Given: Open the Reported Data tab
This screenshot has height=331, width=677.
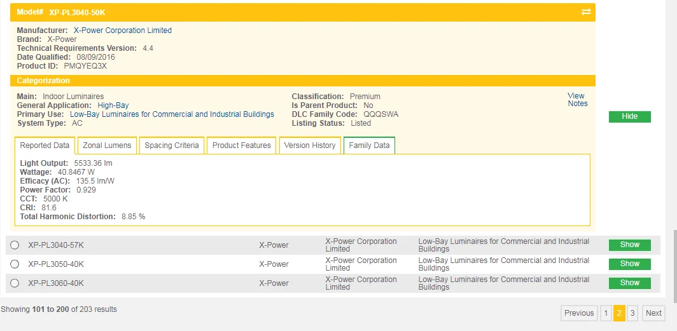Looking at the screenshot, I should pyautogui.click(x=45, y=145).
